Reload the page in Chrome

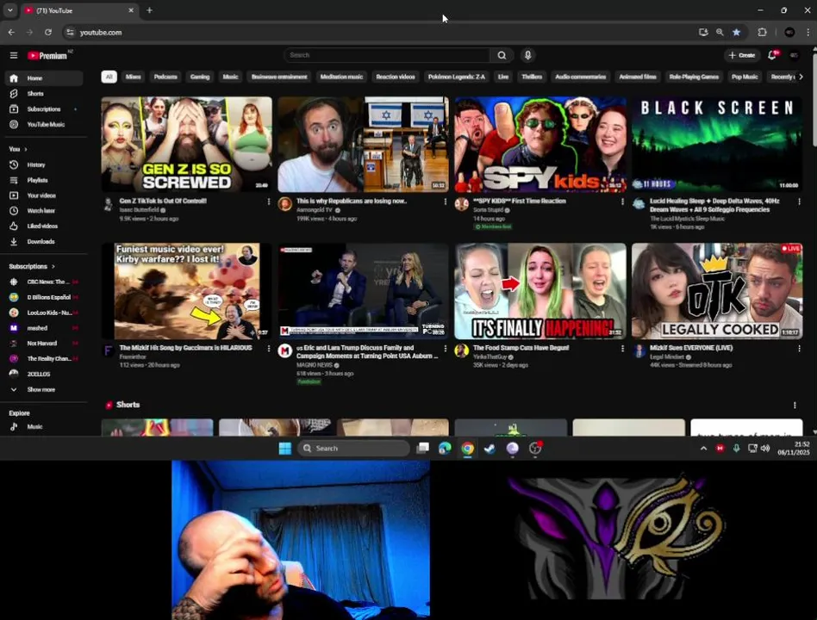tap(48, 32)
